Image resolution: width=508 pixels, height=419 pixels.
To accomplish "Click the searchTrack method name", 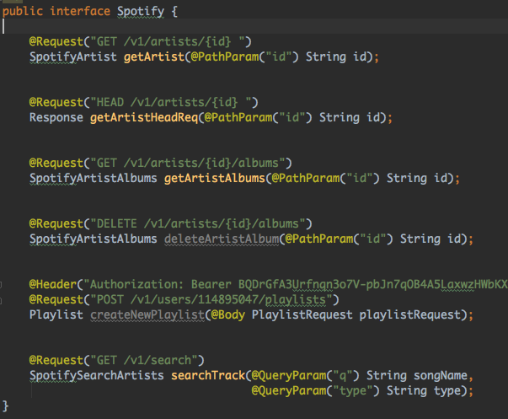I will 208,375.
